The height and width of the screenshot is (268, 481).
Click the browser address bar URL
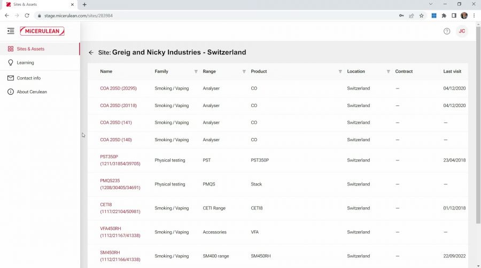[79, 15]
